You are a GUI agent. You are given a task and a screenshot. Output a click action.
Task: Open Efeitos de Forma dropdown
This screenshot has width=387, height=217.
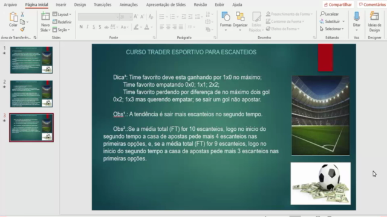point(282,29)
